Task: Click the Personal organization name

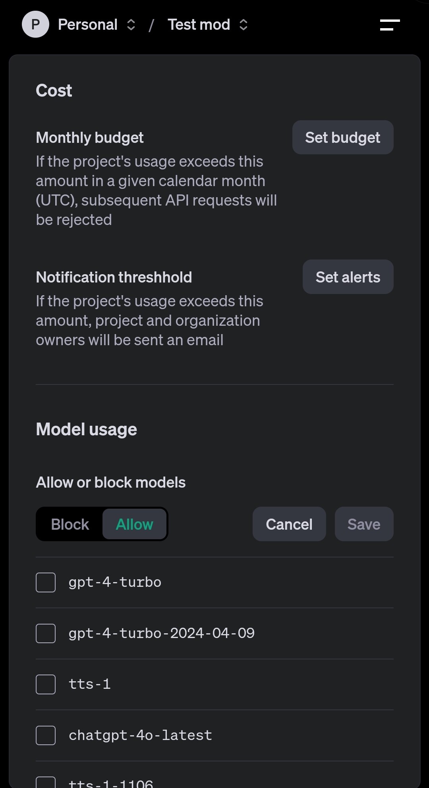Action: point(88,25)
